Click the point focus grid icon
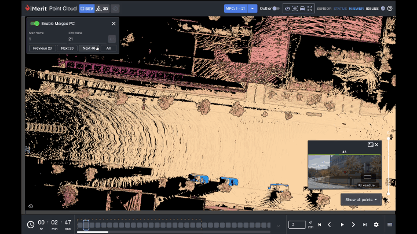417x234 pixels. pyautogui.click(x=295, y=9)
